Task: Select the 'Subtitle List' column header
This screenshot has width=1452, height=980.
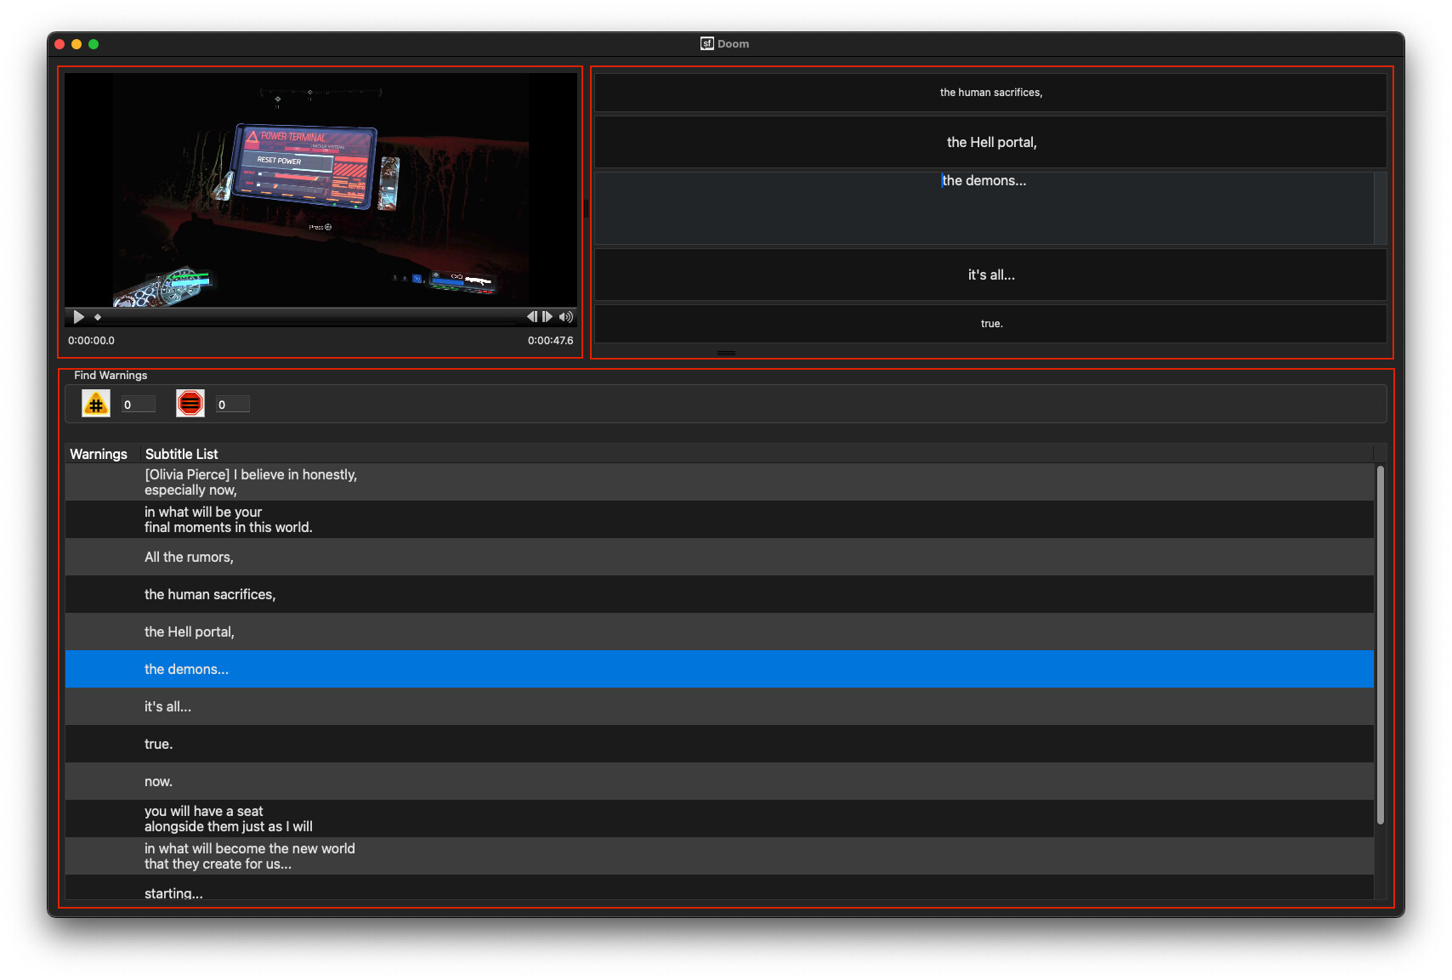Action: (181, 454)
